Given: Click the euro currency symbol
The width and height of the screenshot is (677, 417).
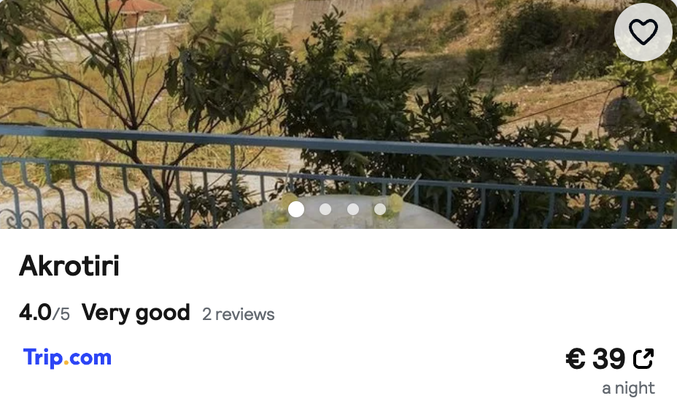Looking at the screenshot, I should pos(576,358).
